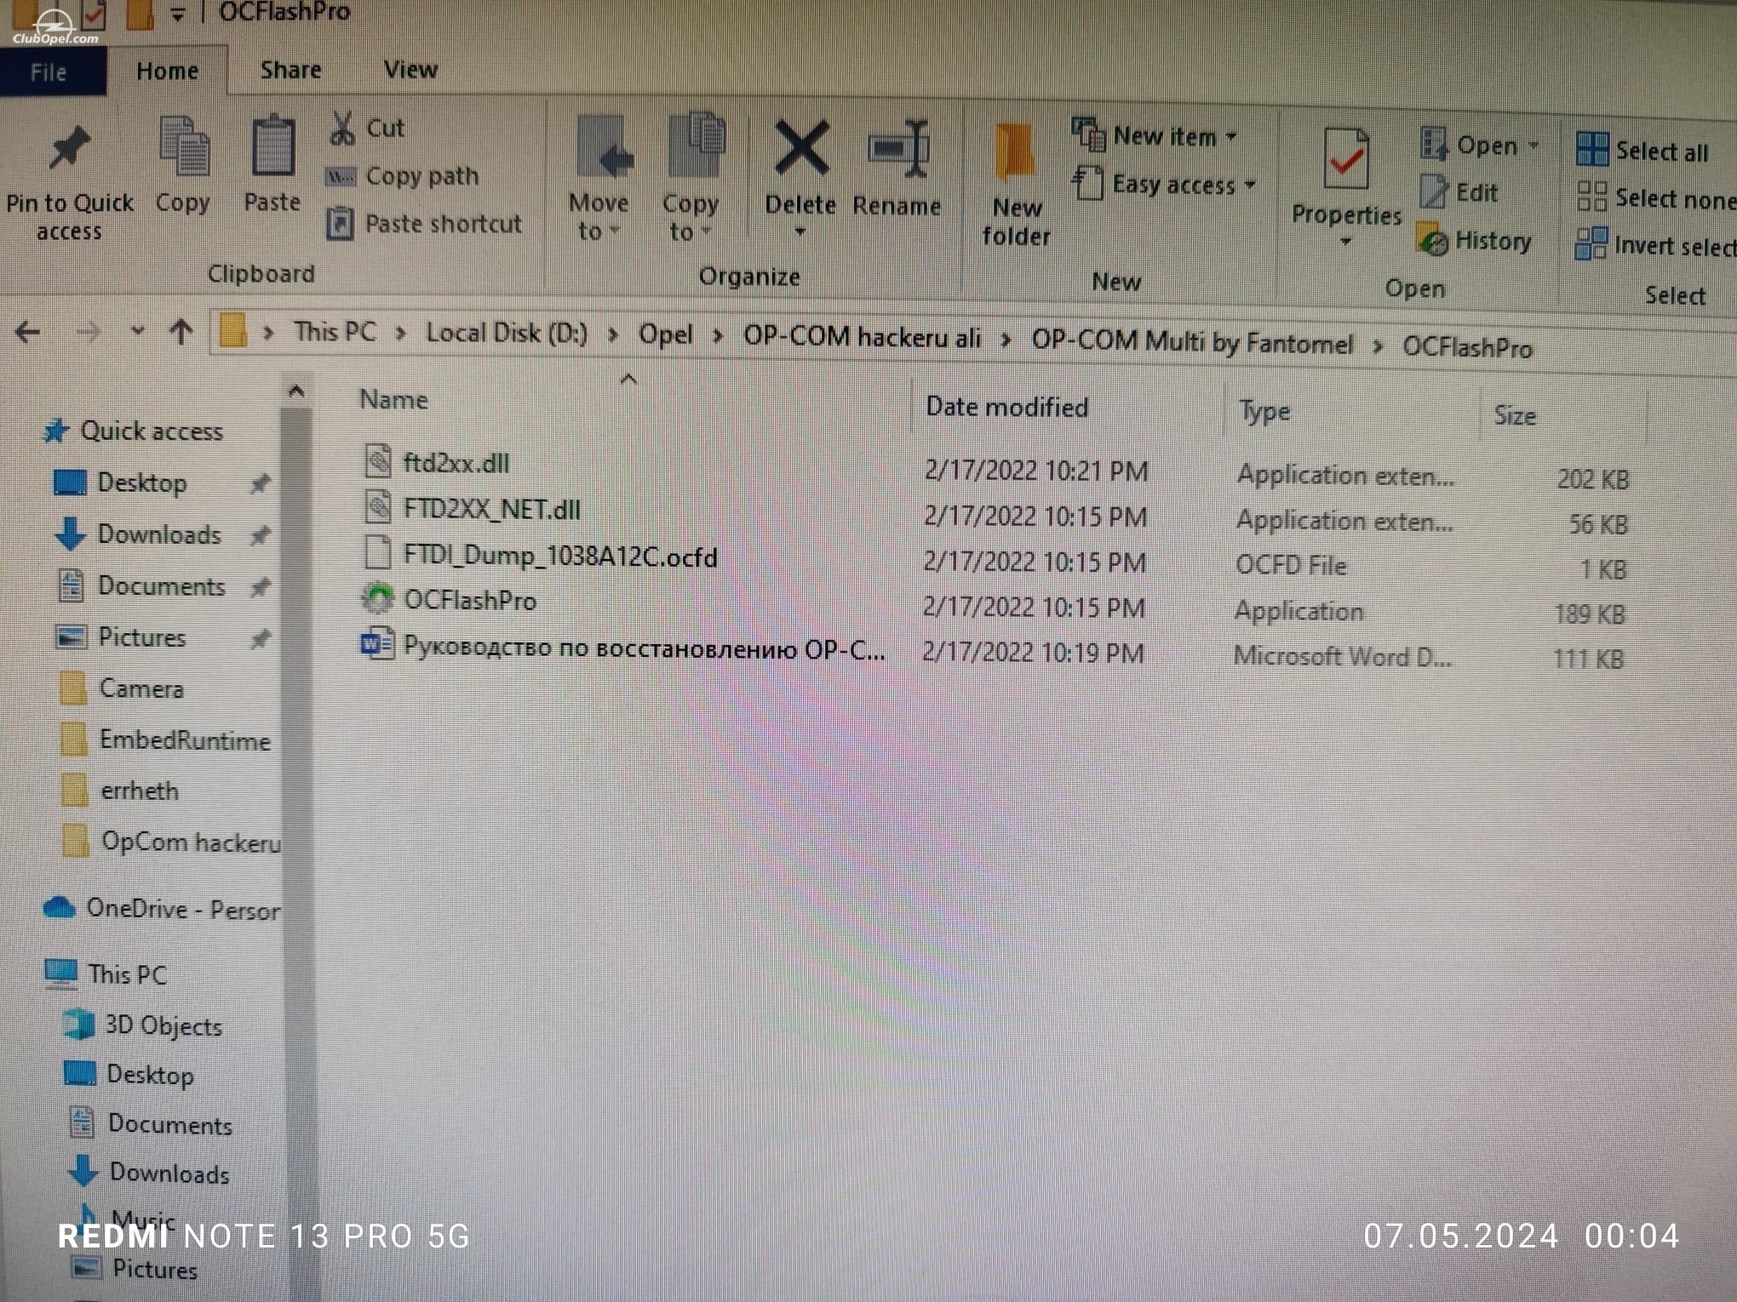
Task: Open Desktop under This PC
Action: (x=149, y=1075)
